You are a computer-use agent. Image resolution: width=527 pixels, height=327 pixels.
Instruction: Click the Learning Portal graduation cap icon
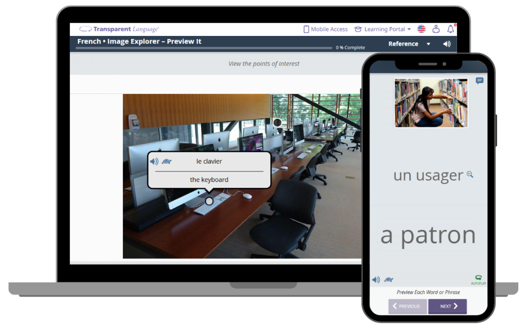tap(358, 29)
